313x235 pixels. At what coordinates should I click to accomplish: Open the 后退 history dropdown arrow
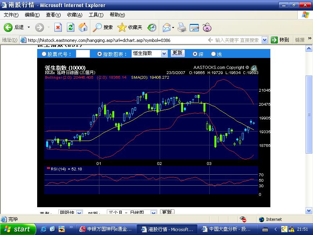[x=29, y=27]
